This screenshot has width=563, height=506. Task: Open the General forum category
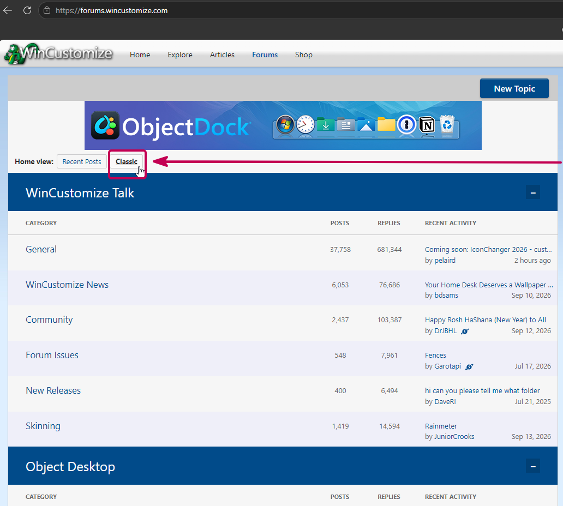click(x=41, y=249)
